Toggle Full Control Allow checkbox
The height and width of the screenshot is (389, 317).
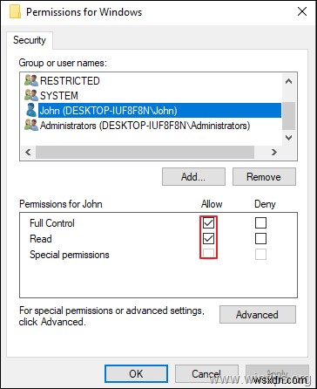(x=208, y=223)
